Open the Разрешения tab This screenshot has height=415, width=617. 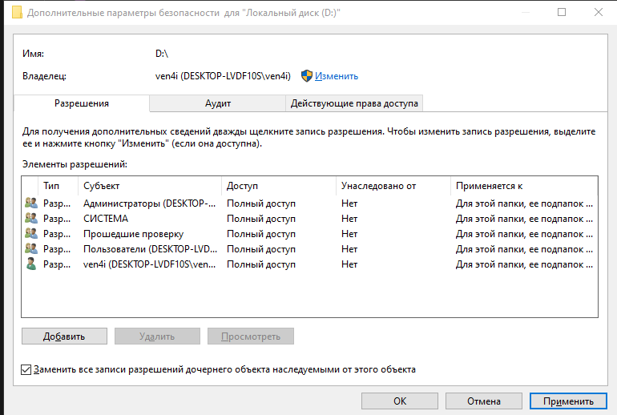pyautogui.click(x=82, y=103)
